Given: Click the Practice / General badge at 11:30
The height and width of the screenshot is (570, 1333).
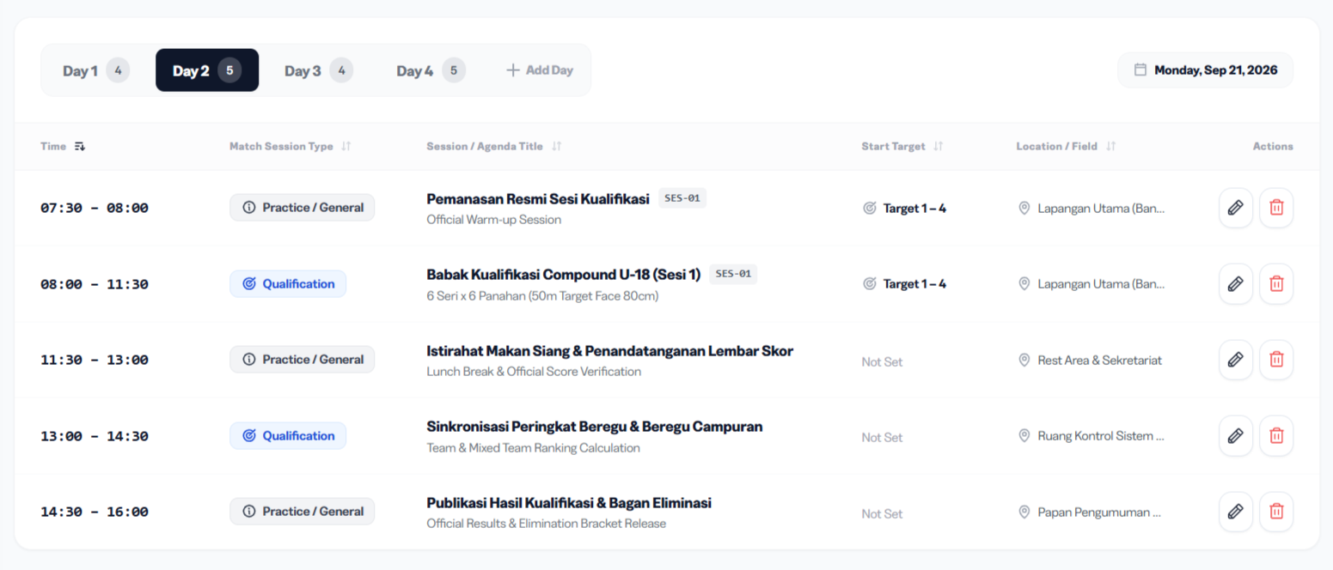Looking at the screenshot, I should click(302, 360).
